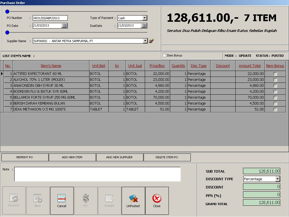Click the Item Bonus column header

click(275, 66)
